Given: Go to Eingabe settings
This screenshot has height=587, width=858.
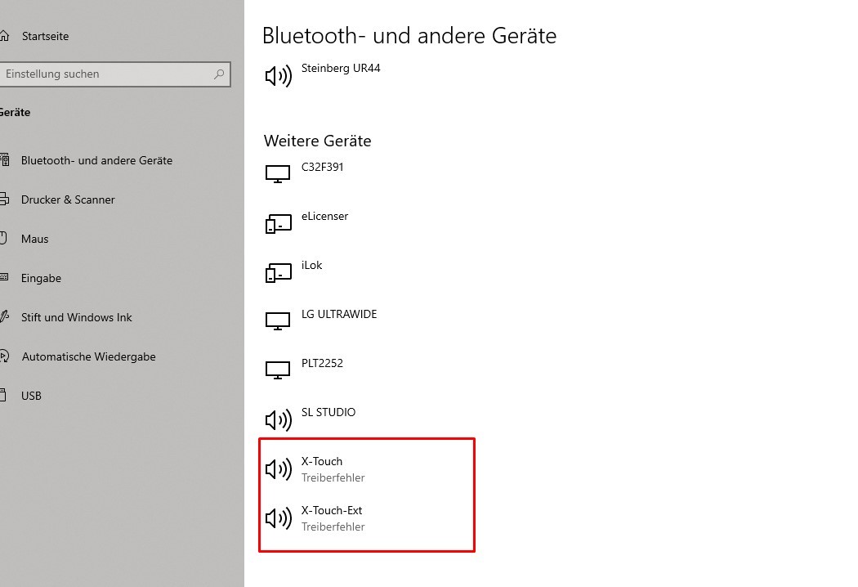Looking at the screenshot, I should 41,278.
